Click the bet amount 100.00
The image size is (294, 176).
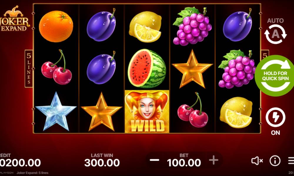pyautogui.click(x=184, y=163)
